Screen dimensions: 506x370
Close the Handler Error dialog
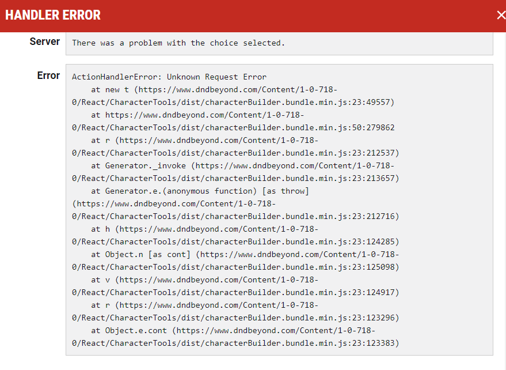[500, 15]
